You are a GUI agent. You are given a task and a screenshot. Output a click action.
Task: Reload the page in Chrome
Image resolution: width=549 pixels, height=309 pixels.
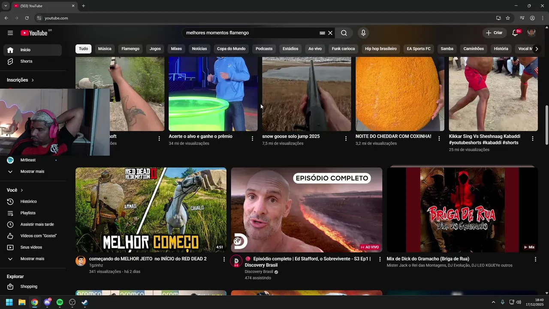click(27, 18)
